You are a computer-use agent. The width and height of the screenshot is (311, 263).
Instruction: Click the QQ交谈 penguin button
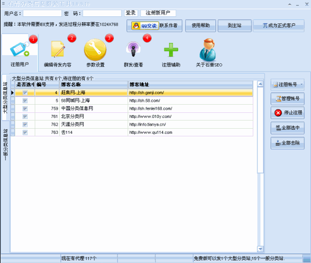[x=145, y=26]
